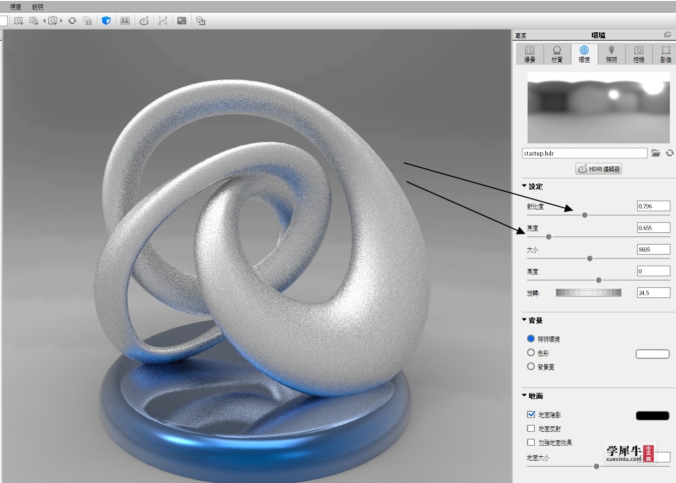Viewport: 676px width, 483px height.
Task: Click the 高度 value field
Action: [x=654, y=271]
